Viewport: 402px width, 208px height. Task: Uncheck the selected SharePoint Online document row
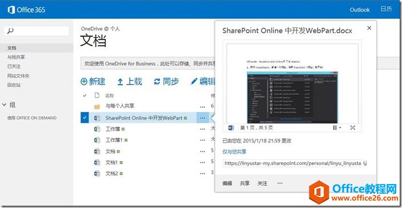[85, 118]
